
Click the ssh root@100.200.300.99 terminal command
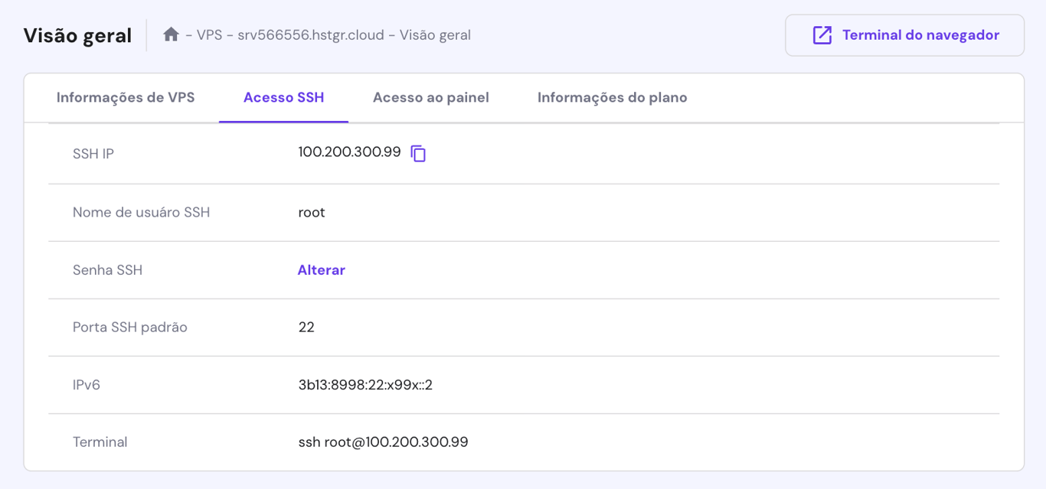(x=383, y=442)
